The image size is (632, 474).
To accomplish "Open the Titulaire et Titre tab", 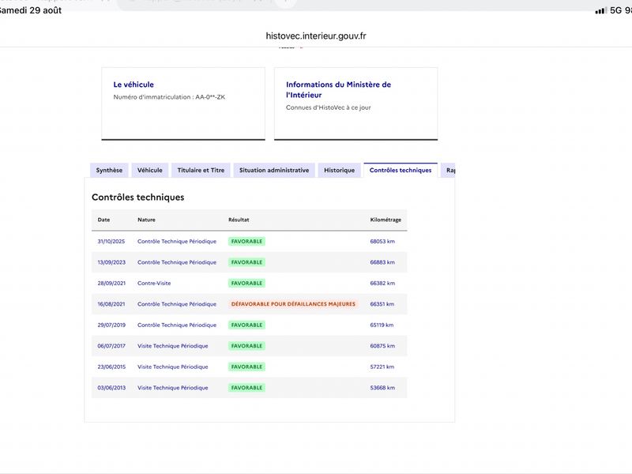I will click(x=201, y=170).
